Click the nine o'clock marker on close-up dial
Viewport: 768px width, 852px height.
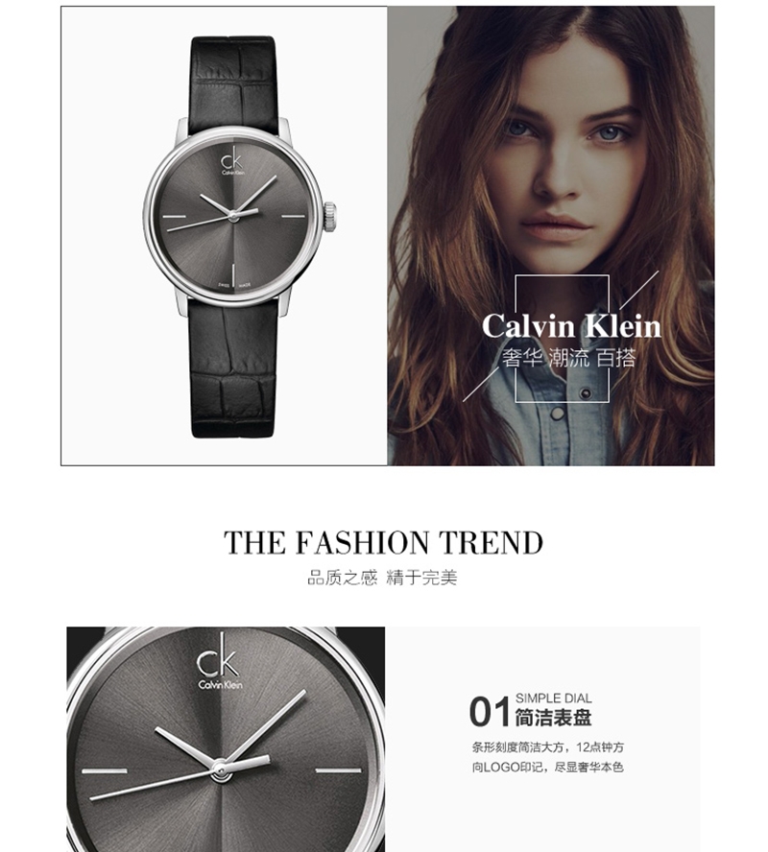click(x=105, y=770)
